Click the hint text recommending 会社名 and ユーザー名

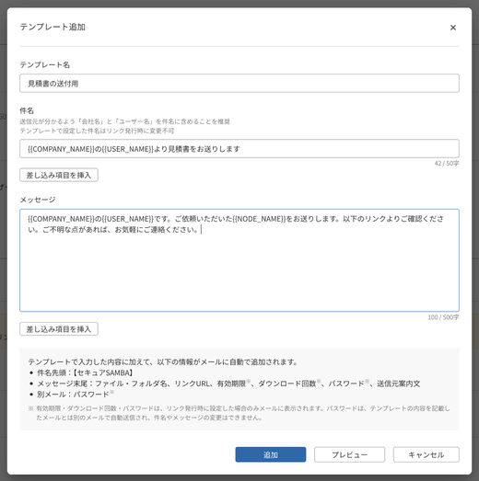pos(124,121)
